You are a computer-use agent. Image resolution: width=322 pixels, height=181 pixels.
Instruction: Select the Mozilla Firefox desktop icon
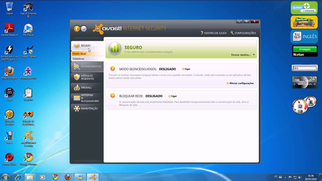9,73
